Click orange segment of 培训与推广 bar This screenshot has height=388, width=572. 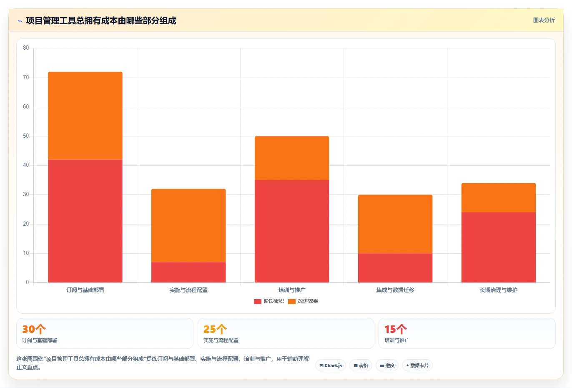click(292, 158)
